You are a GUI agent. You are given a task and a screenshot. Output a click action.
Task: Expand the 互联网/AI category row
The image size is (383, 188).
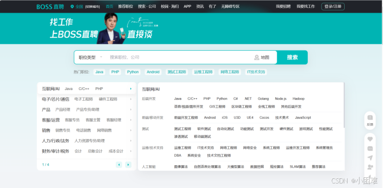(x=87, y=89)
